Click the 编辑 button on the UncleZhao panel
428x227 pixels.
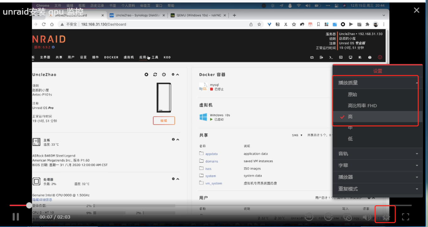coord(164,121)
